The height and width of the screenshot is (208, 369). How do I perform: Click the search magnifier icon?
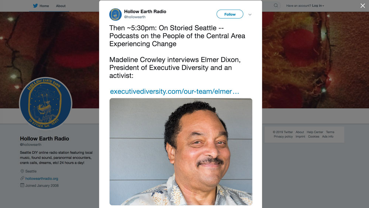(x=276, y=6)
